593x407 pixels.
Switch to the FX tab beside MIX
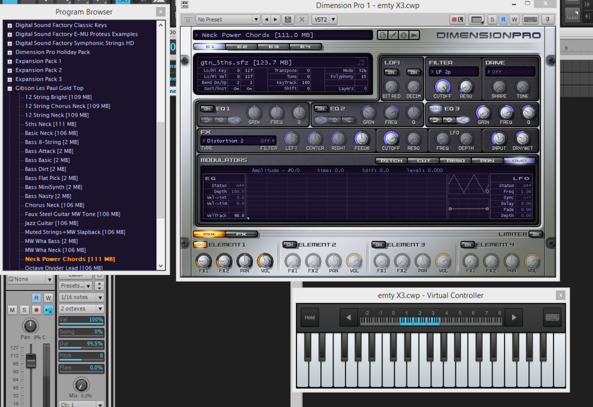click(x=241, y=234)
